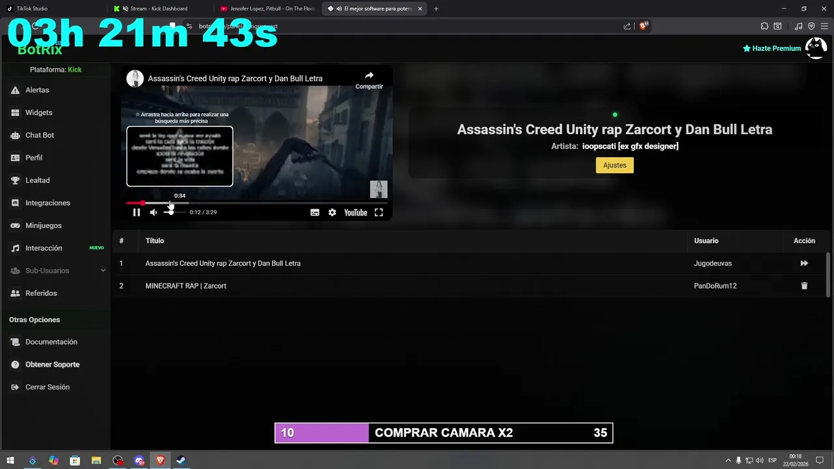The width and height of the screenshot is (834, 469).
Task: Go to Integraciones in the sidebar
Action: coord(48,203)
